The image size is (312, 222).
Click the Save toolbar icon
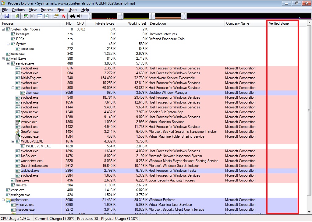pos(7,16)
